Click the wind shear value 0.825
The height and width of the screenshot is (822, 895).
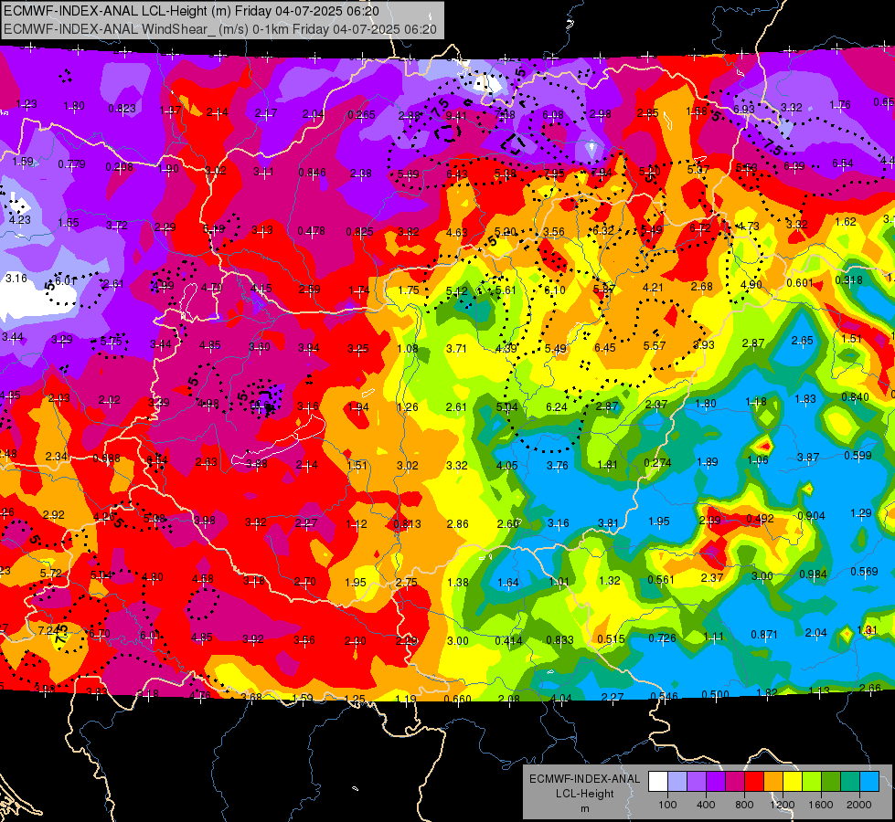(x=359, y=232)
